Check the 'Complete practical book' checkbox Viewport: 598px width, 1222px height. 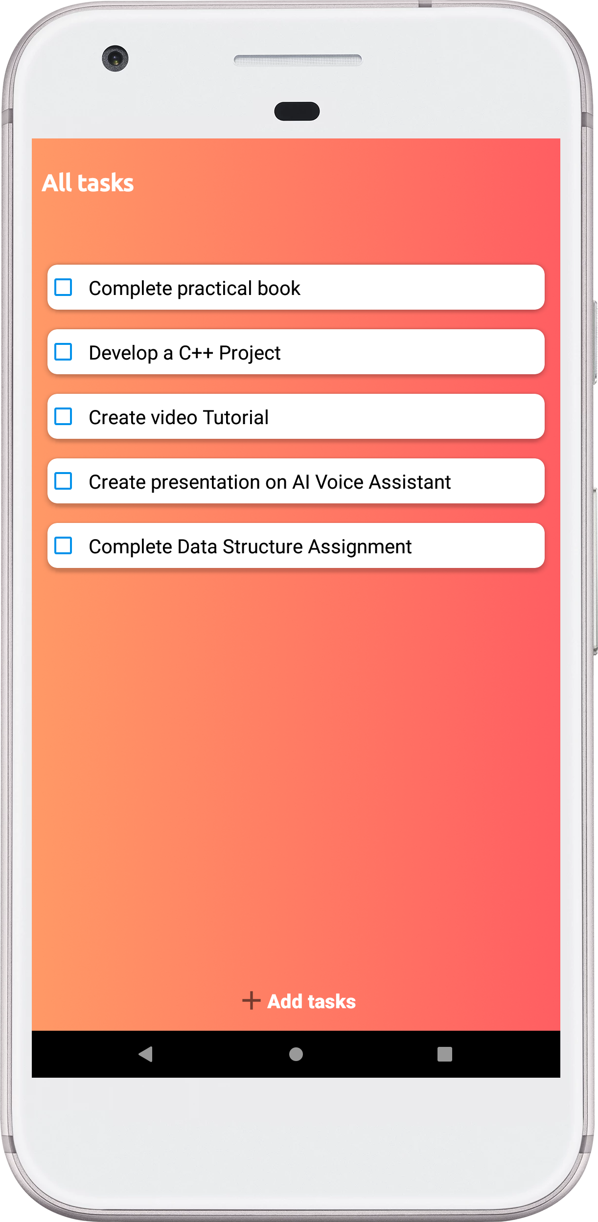[x=64, y=288]
